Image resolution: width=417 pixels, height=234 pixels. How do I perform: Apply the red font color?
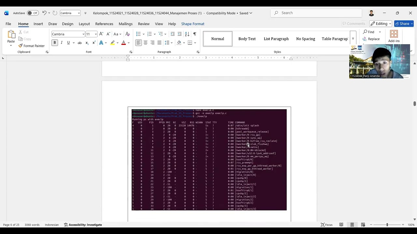click(x=123, y=43)
